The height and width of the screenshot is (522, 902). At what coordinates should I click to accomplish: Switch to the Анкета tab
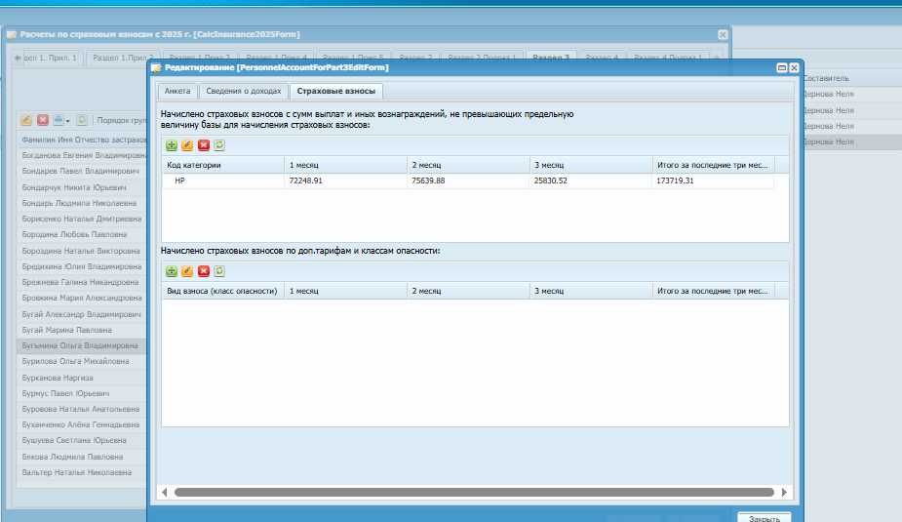pyautogui.click(x=177, y=91)
